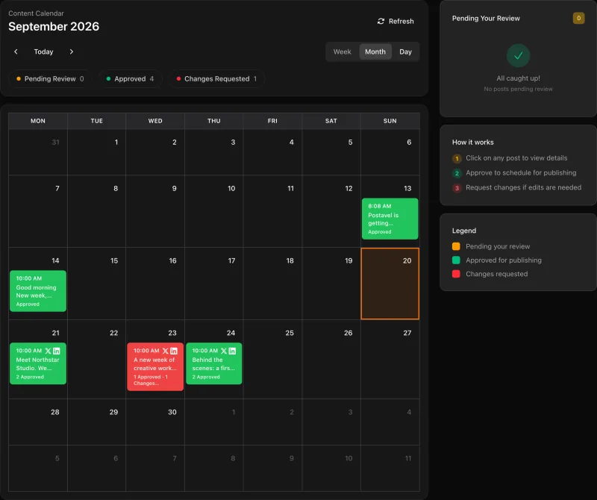
Task: Click '1 Approved · 1 Changes' status text
Action: (151, 380)
